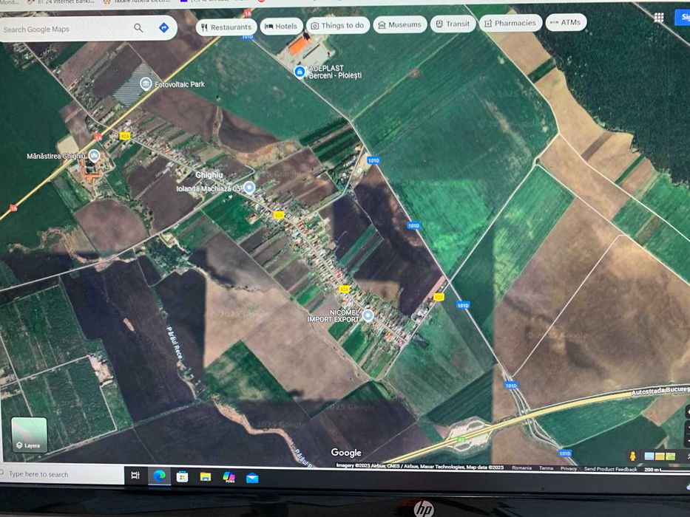
Task: Click into the Search Google Maps field
Action: (x=66, y=30)
